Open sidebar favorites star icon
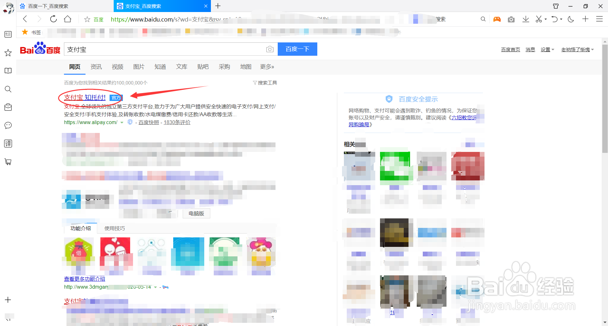Screen dimensions: 608x326 click(x=8, y=53)
